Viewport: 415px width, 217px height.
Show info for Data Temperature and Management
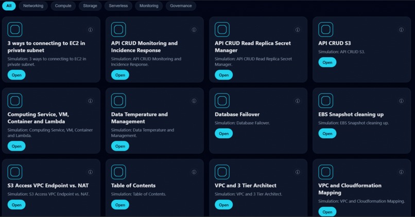194,101
